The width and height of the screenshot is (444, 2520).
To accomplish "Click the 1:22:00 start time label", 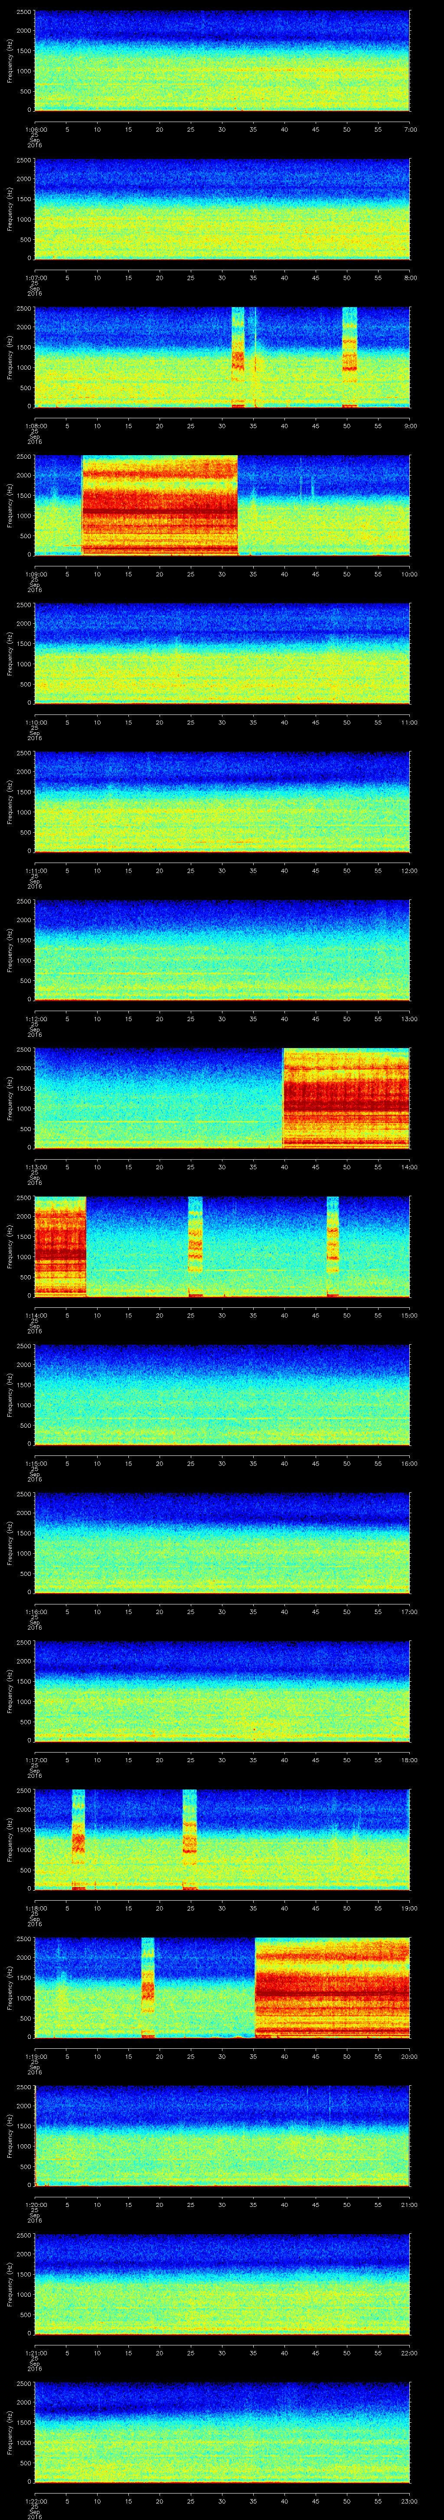I will click(x=35, y=2500).
